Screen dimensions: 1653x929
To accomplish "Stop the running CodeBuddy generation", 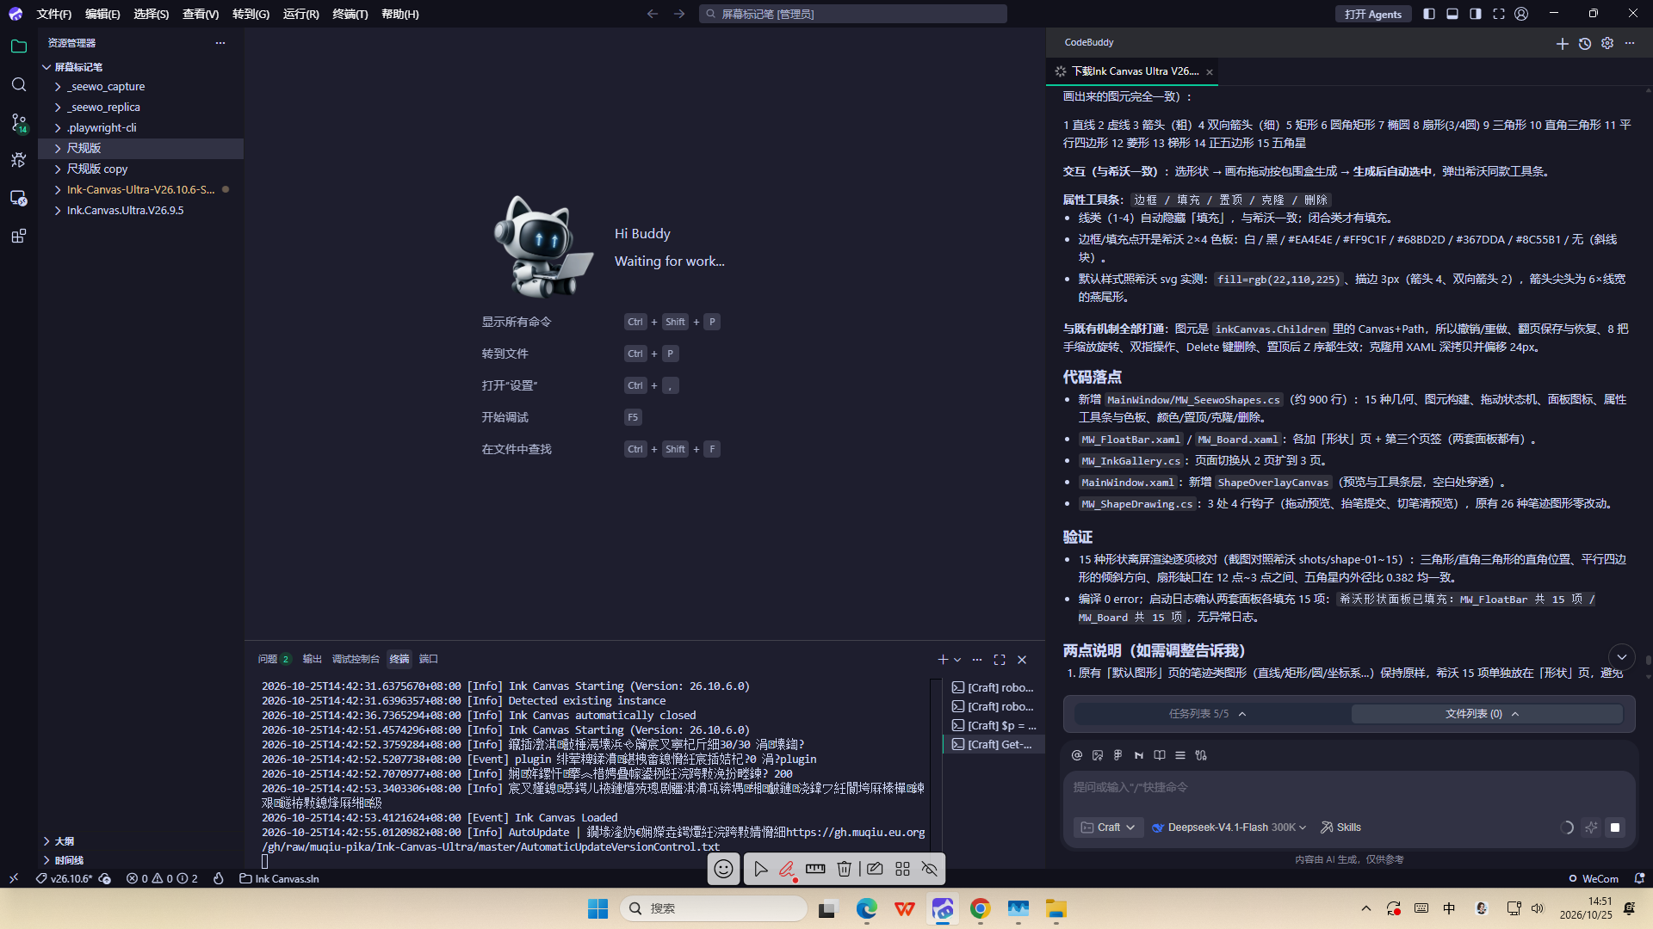I will click(1615, 827).
